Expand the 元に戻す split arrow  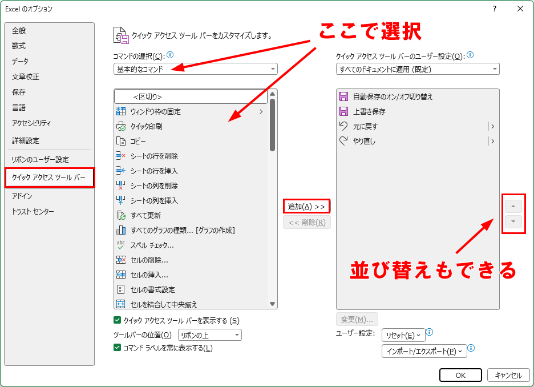click(492, 126)
